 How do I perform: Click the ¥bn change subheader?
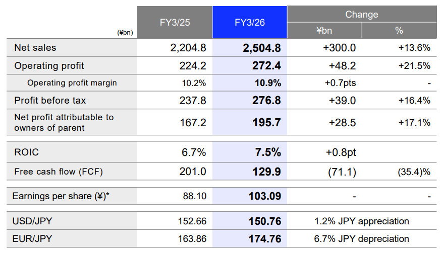(x=324, y=31)
